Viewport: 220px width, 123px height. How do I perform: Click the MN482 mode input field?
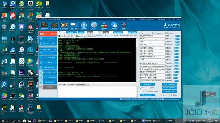coord(152,39)
